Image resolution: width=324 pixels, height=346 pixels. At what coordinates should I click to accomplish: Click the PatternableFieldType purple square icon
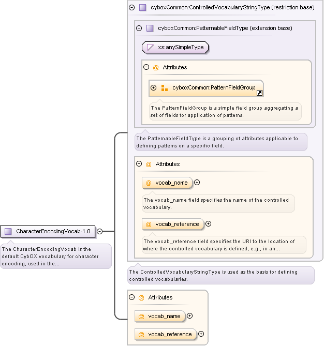pyautogui.click(x=150, y=28)
